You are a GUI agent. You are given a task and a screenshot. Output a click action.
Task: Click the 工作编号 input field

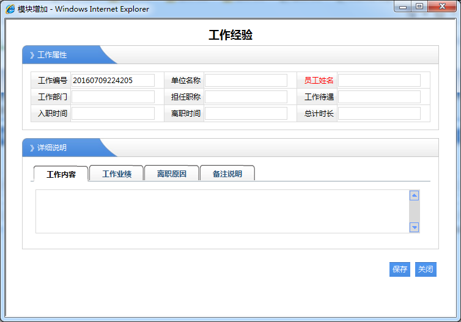(113, 81)
